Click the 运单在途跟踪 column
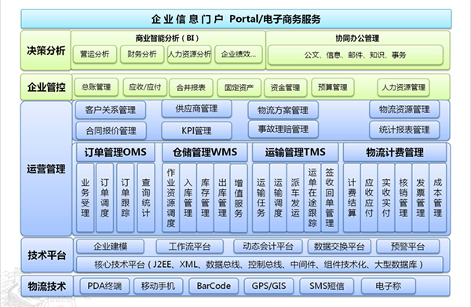 click(x=312, y=198)
